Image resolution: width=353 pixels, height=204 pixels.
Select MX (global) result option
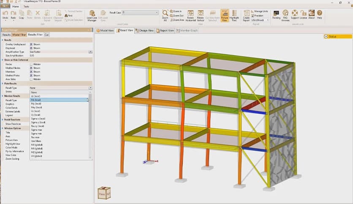(x=59, y=145)
